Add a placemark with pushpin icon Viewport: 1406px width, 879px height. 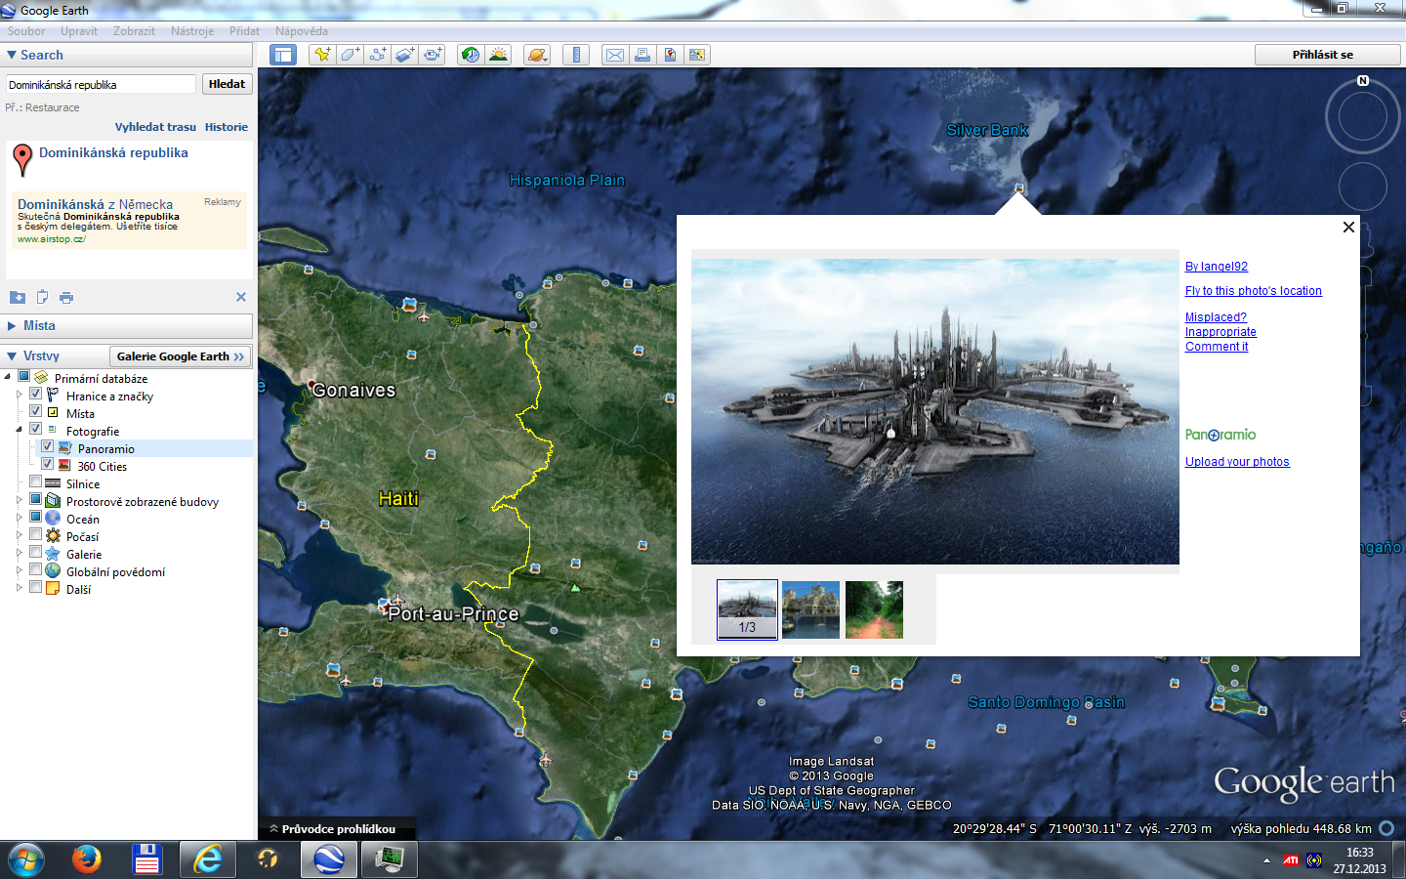(322, 55)
